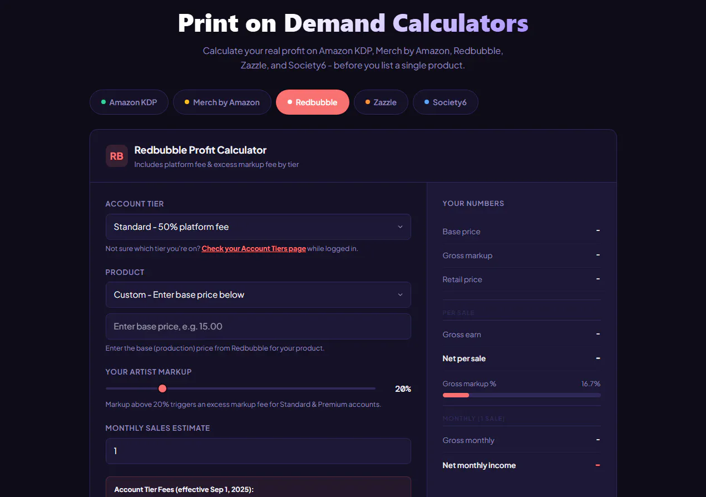
Task: Click the YOUR NUMBERS panel heading
Action: 473,204
